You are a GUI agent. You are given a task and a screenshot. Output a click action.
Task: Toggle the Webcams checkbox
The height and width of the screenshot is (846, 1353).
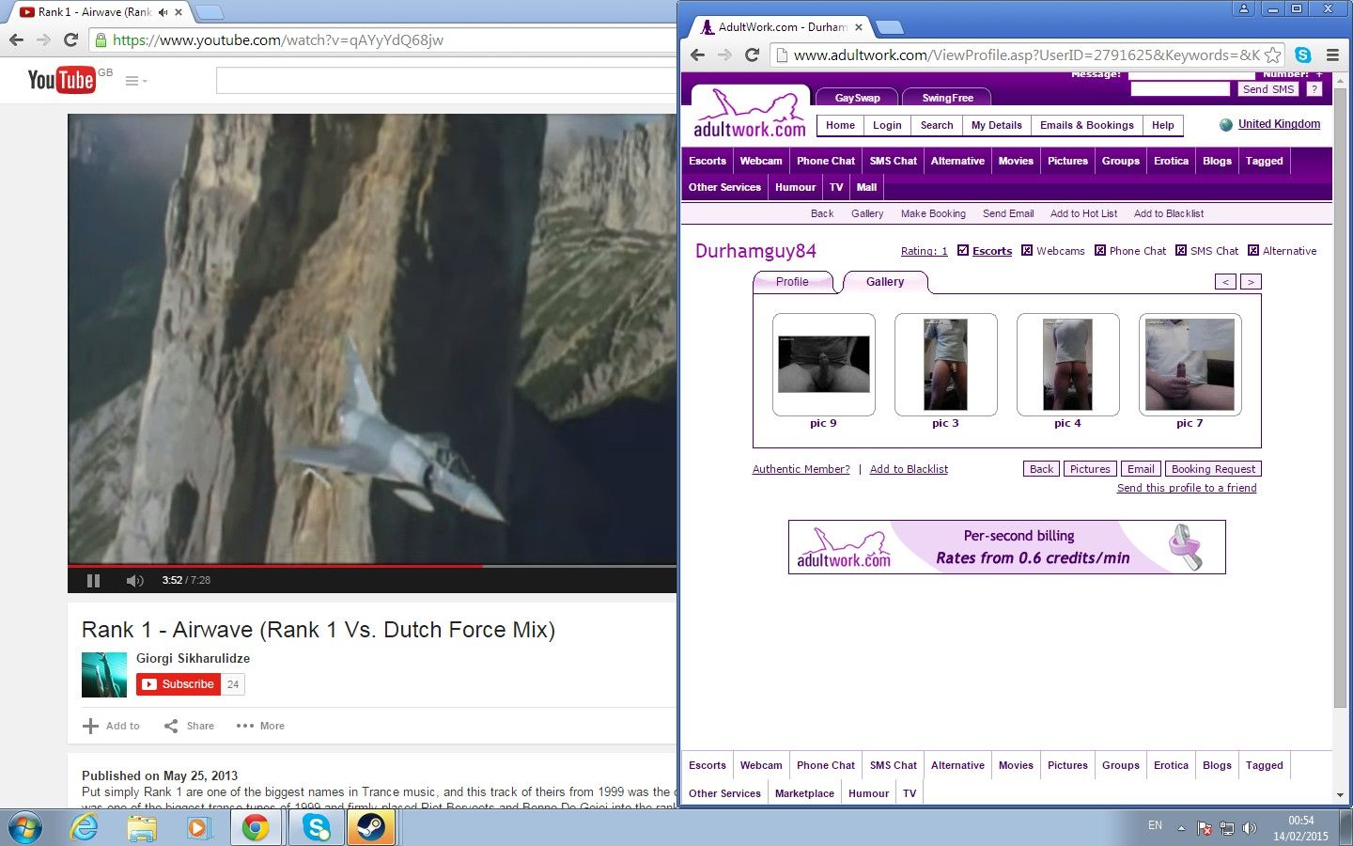pos(1027,250)
